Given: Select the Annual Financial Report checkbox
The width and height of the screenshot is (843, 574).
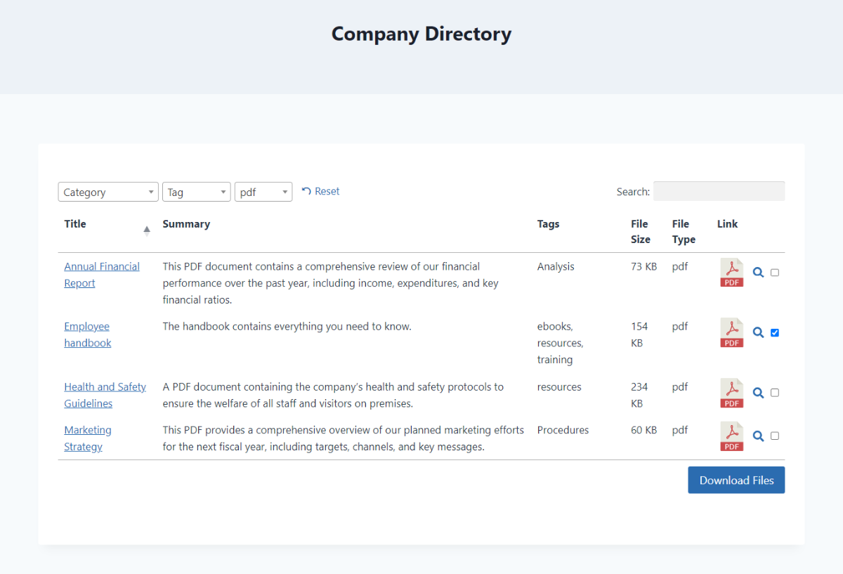Looking at the screenshot, I should [775, 273].
